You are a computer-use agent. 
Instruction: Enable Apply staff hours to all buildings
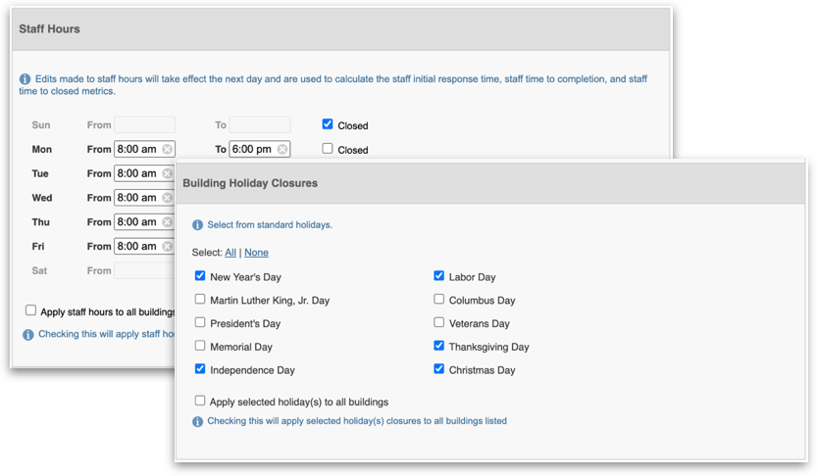[31, 310]
